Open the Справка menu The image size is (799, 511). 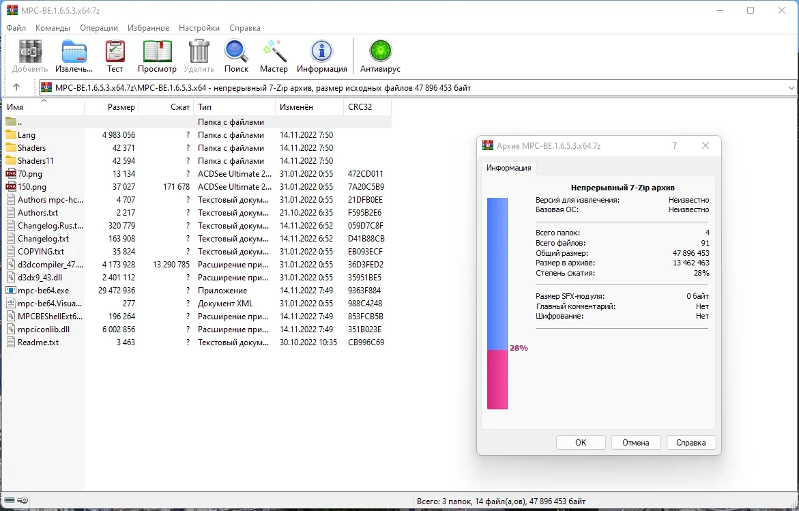point(244,28)
